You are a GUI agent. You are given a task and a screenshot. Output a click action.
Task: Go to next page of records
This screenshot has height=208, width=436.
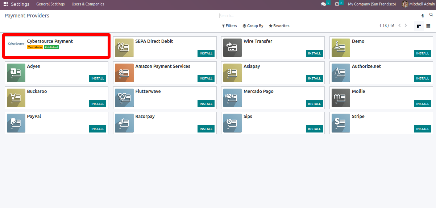pyautogui.click(x=406, y=25)
